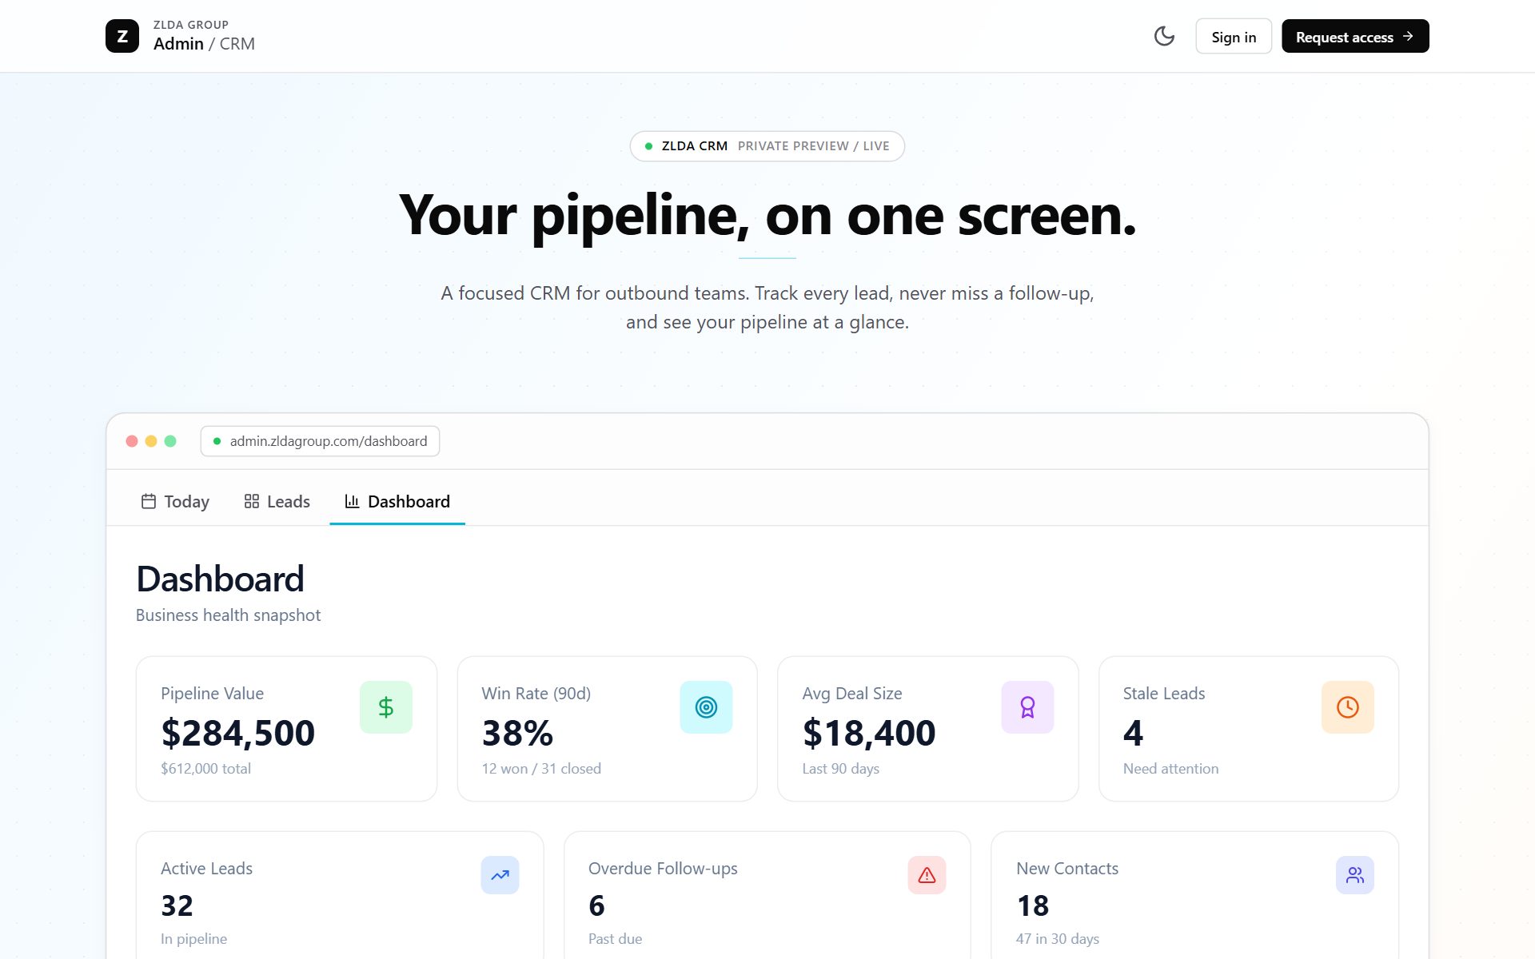The image size is (1535, 959).
Task: Click the green window dot beside the yellow one
Action: point(170,441)
